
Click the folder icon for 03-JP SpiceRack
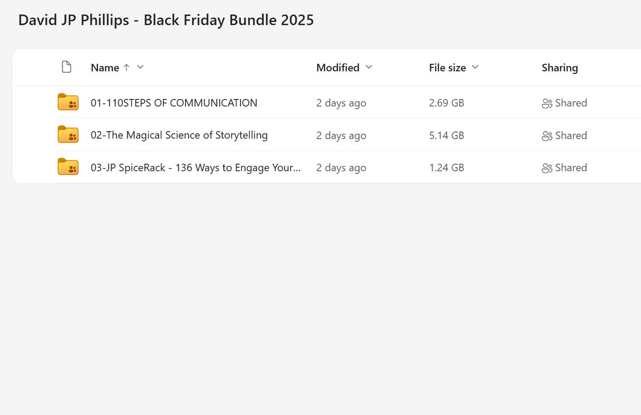[67, 167]
